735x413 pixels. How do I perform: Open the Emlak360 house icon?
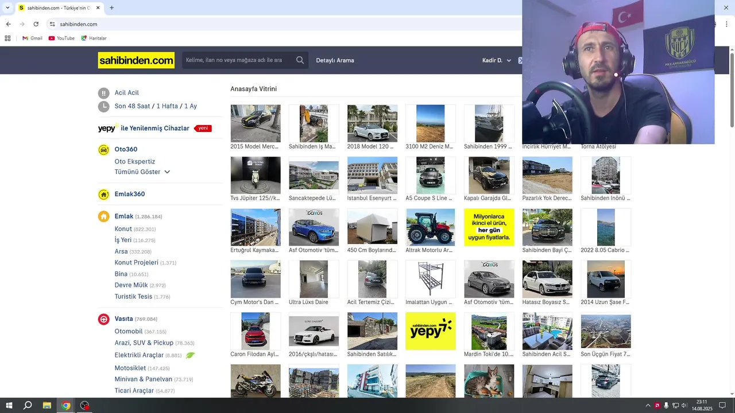coord(103,194)
